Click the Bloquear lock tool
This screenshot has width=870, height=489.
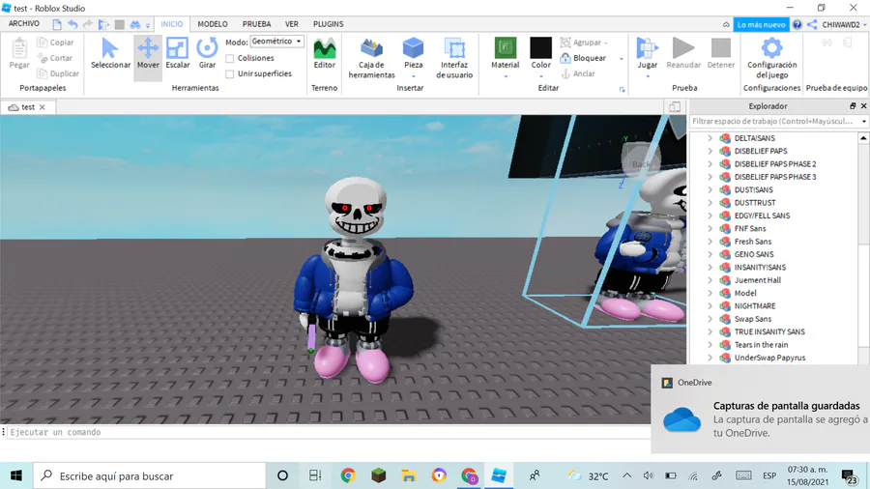pos(583,58)
